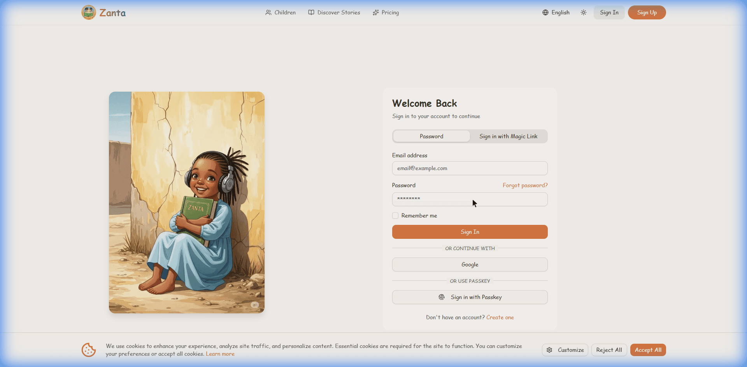Click the Children people icon
This screenshot has width=747, height=367.
(268, 12)
